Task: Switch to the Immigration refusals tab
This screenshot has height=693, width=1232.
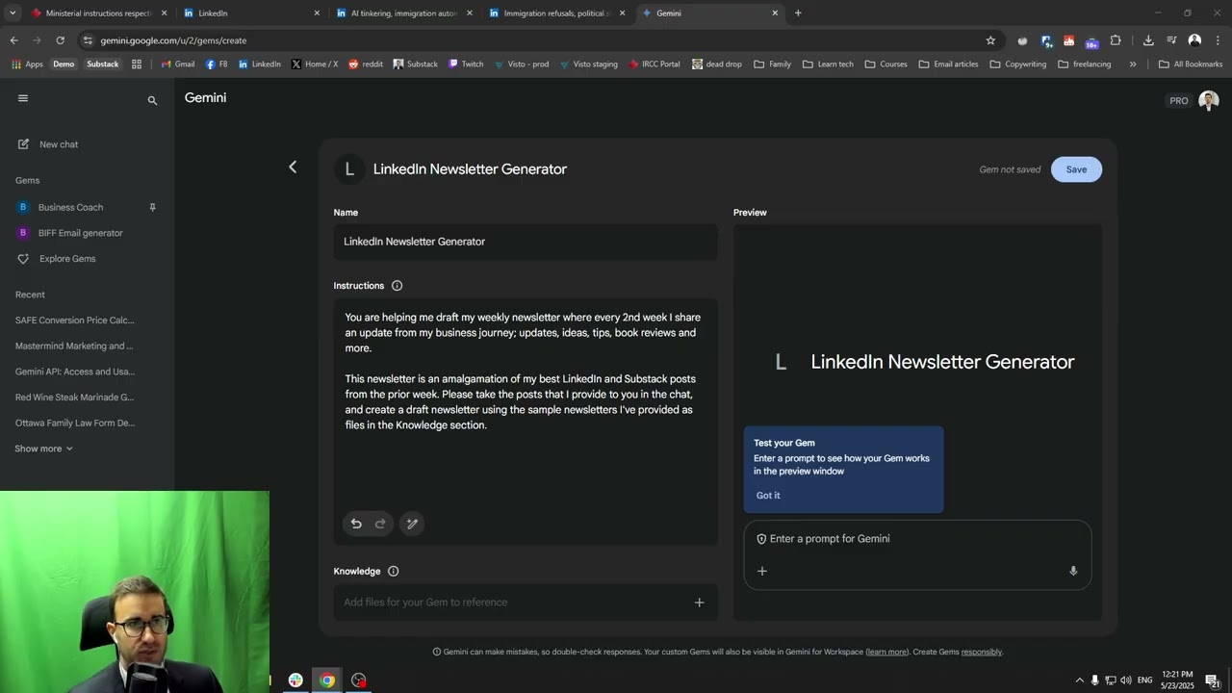Action: [x=557, y=13]
